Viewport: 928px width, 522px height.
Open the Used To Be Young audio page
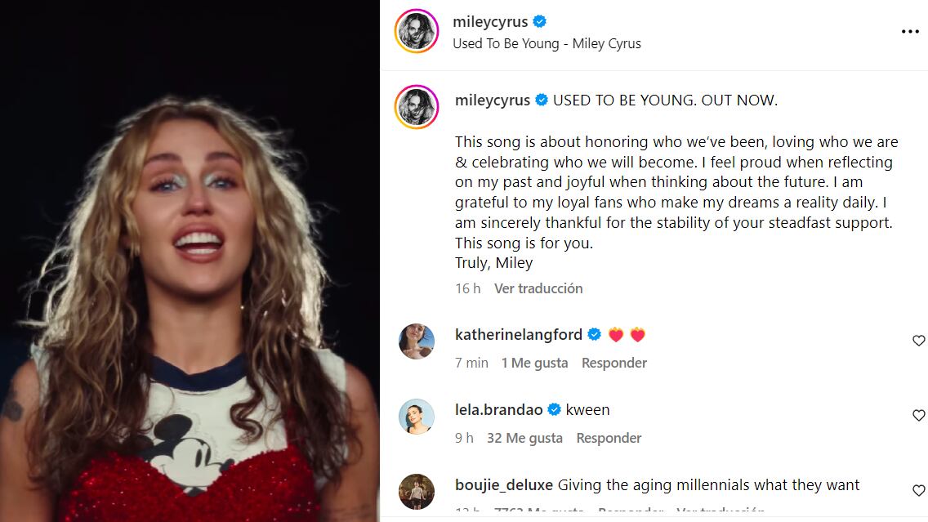point(546,43)
